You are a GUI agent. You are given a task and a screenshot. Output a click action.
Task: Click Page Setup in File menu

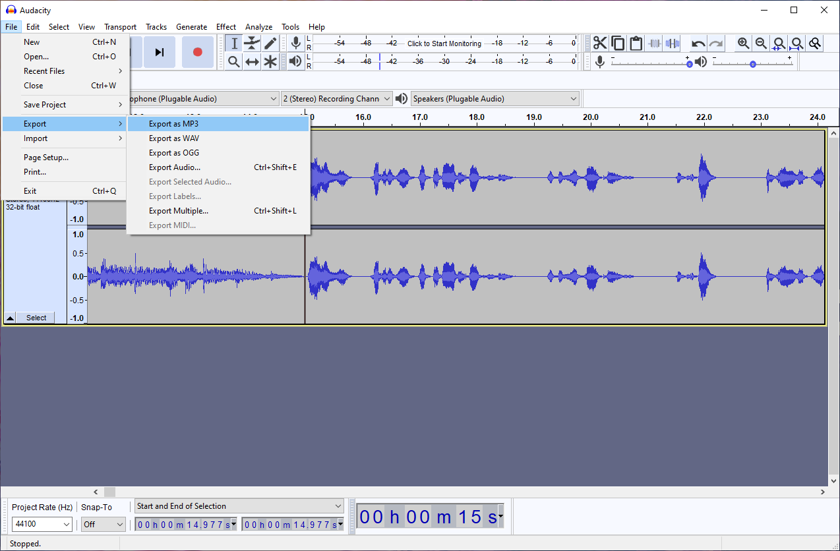tap(65, 158)
